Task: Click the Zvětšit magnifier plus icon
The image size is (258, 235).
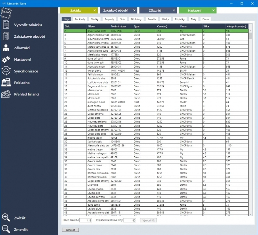Action: (6, 218)
